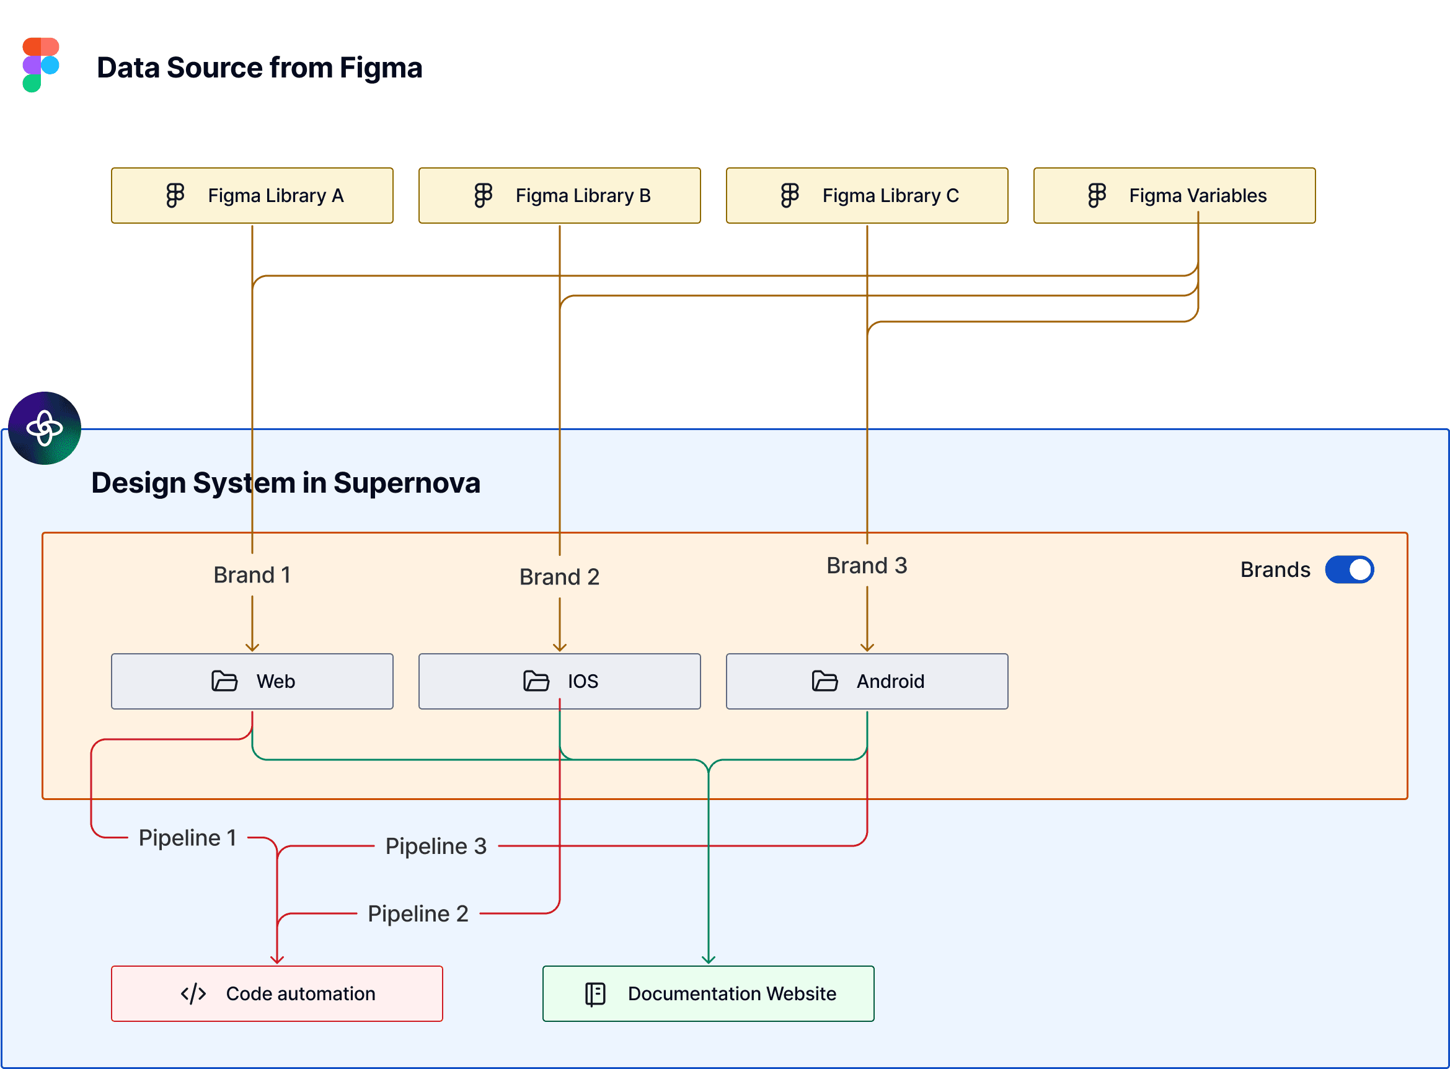Click Figma icon in Library A box
Viewport: 1450px width, 1069px height.
pos(175,195)
